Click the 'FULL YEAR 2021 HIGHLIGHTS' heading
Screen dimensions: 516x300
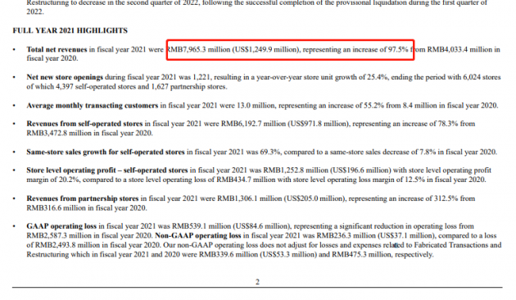[x=70, y=30]
